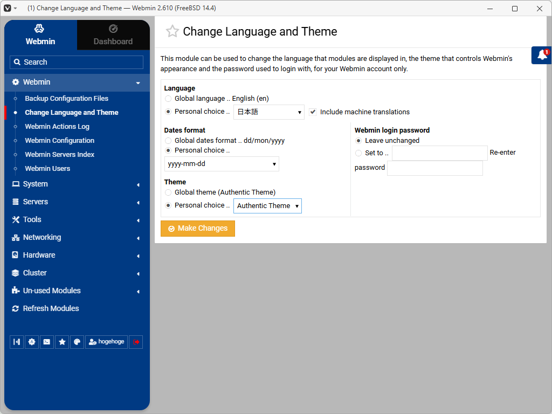Open Vivaldi window menu dropdown arrow
552x414 pixels.
pyautogui.click(x=15, y=8)
